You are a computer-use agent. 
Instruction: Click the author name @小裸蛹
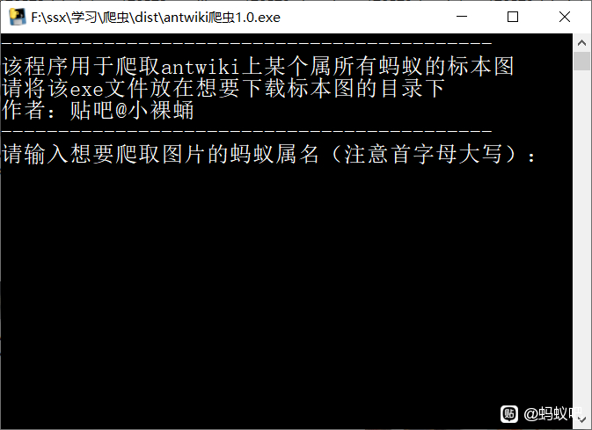pyautogui.click(x=155, y=110)
